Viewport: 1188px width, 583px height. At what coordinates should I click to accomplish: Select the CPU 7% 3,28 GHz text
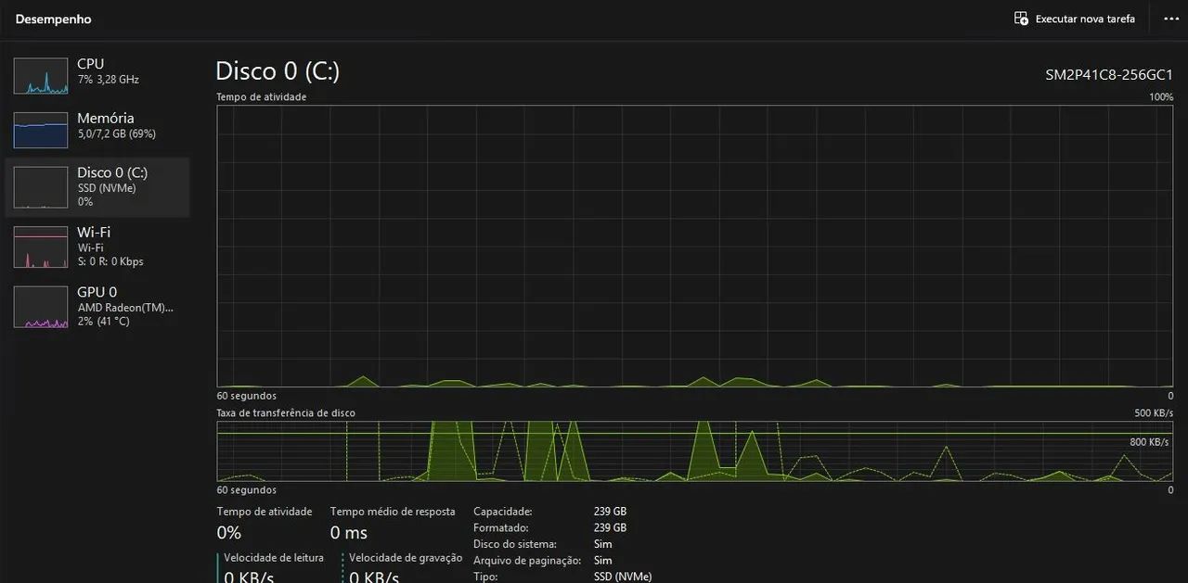108,80
